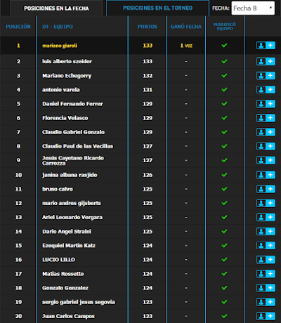This screenshot has height=323, width=281.
Task: Open luis alberto szeider team name
Action: [67, 61]
